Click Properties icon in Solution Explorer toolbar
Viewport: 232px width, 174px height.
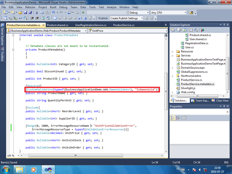pos(173,30)
